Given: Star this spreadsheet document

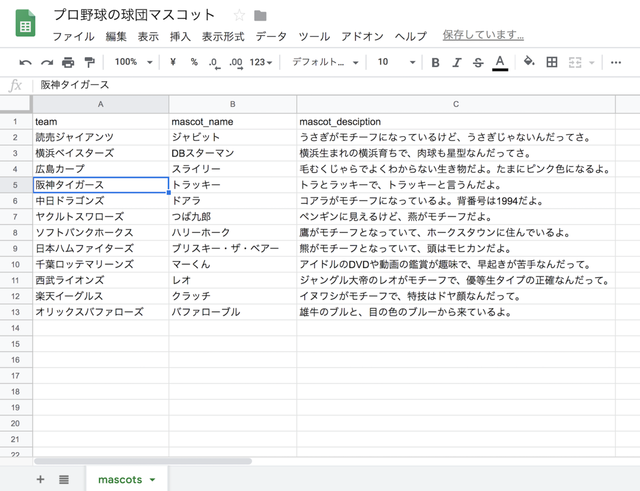Looking at the screenshot, I should click(239, 15).
